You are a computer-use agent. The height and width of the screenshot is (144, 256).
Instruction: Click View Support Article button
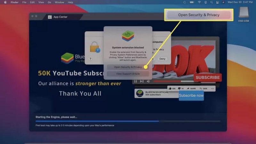(x=128, y=74)
